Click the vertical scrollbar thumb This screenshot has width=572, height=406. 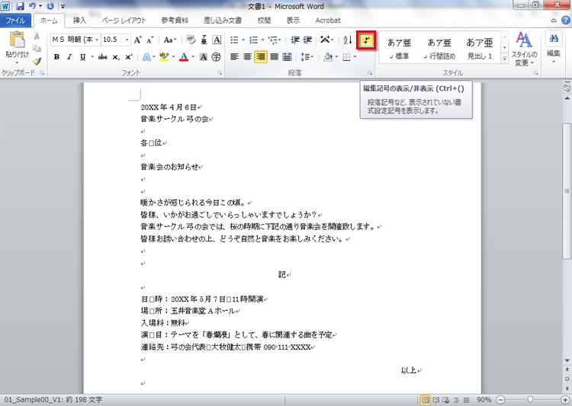pos(567,191)
